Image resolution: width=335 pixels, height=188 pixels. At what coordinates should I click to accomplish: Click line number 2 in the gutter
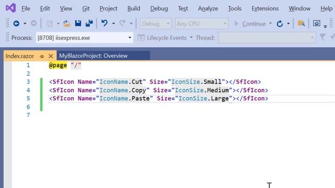28,74
